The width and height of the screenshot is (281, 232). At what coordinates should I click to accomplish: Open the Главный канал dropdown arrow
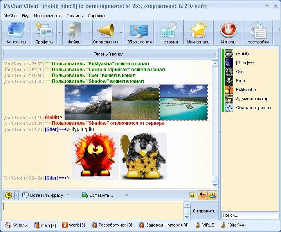pyautogui.click(x=214, y=54)
